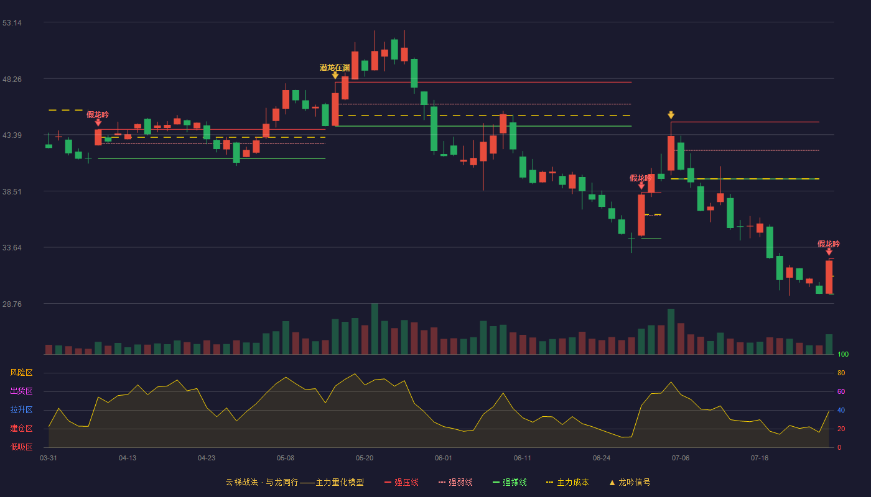Click the 假龙吟 label near 04-13
Screen dimensions: 871x497
coord(98,114)
